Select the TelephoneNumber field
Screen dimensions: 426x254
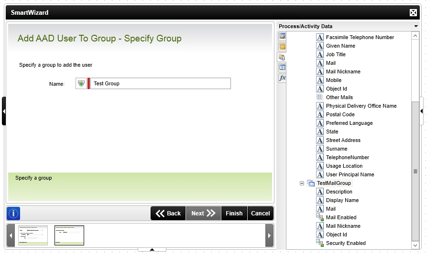point(347,157)
